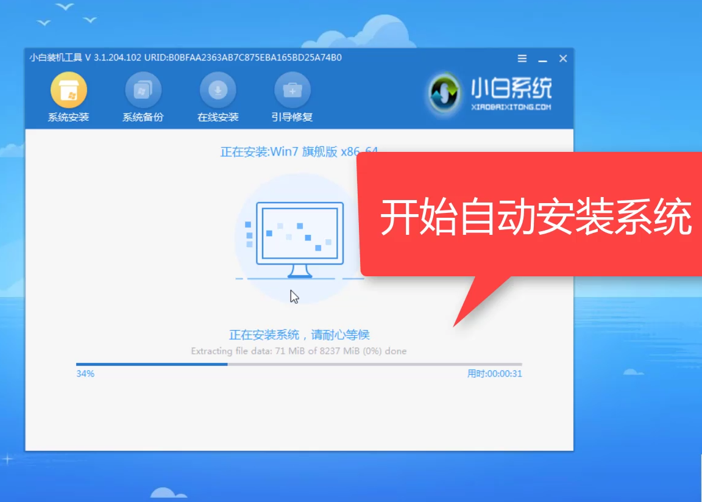Close the 小白装机工具 window
The image size is (702, 502).
(563, 59)
